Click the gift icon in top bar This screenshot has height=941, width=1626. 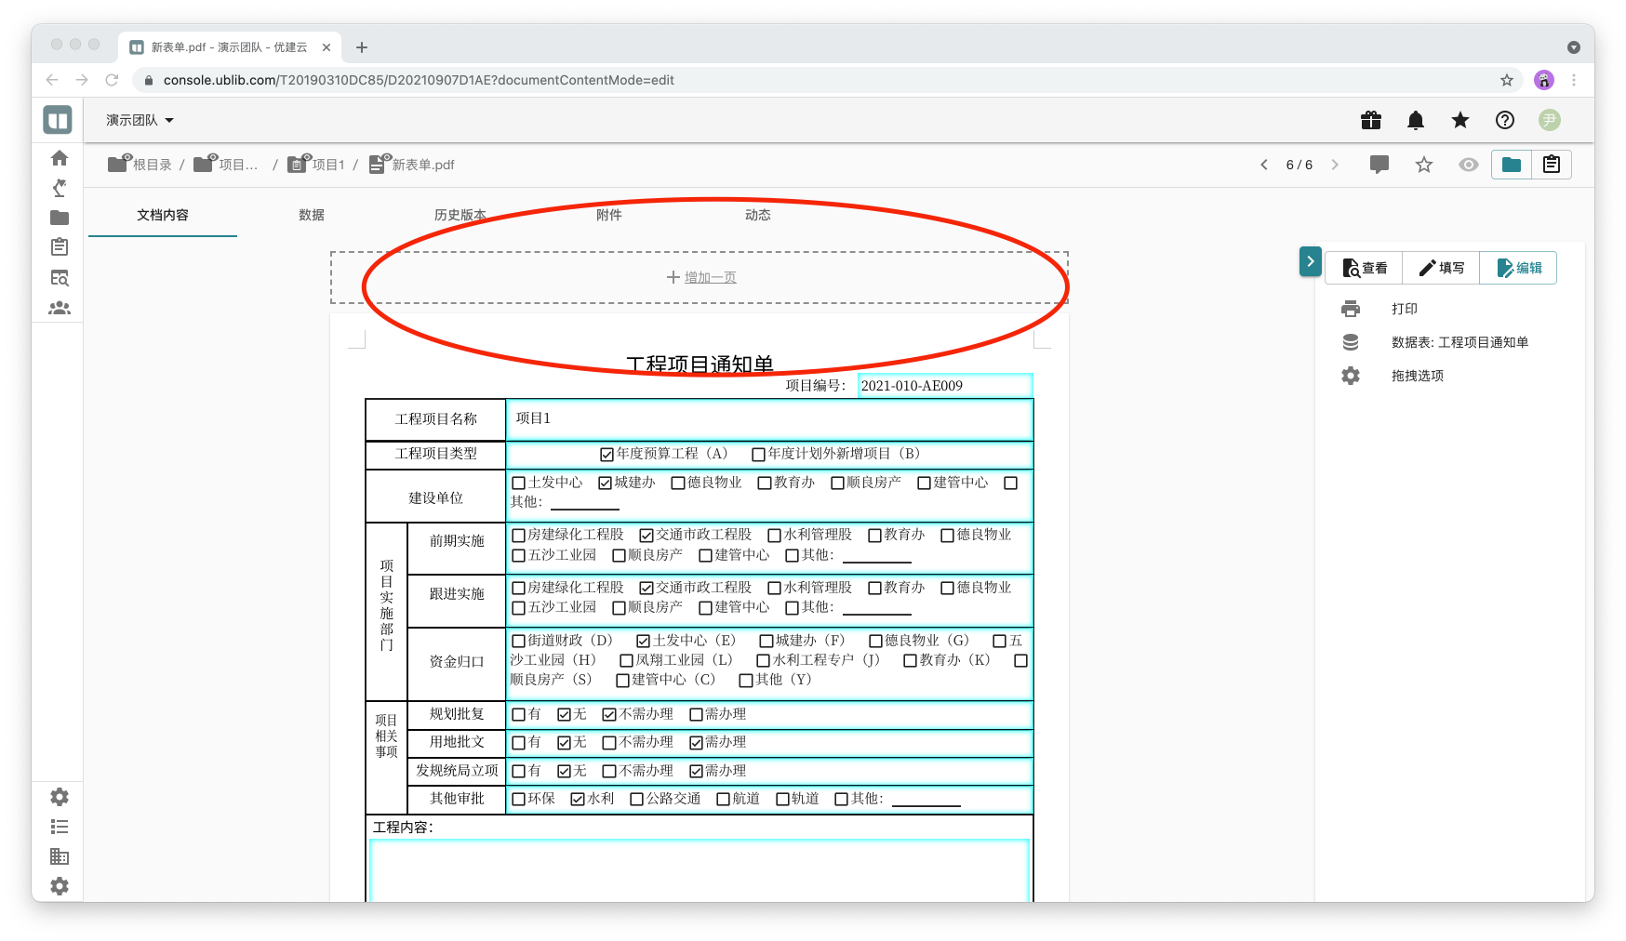(1370, 120)
